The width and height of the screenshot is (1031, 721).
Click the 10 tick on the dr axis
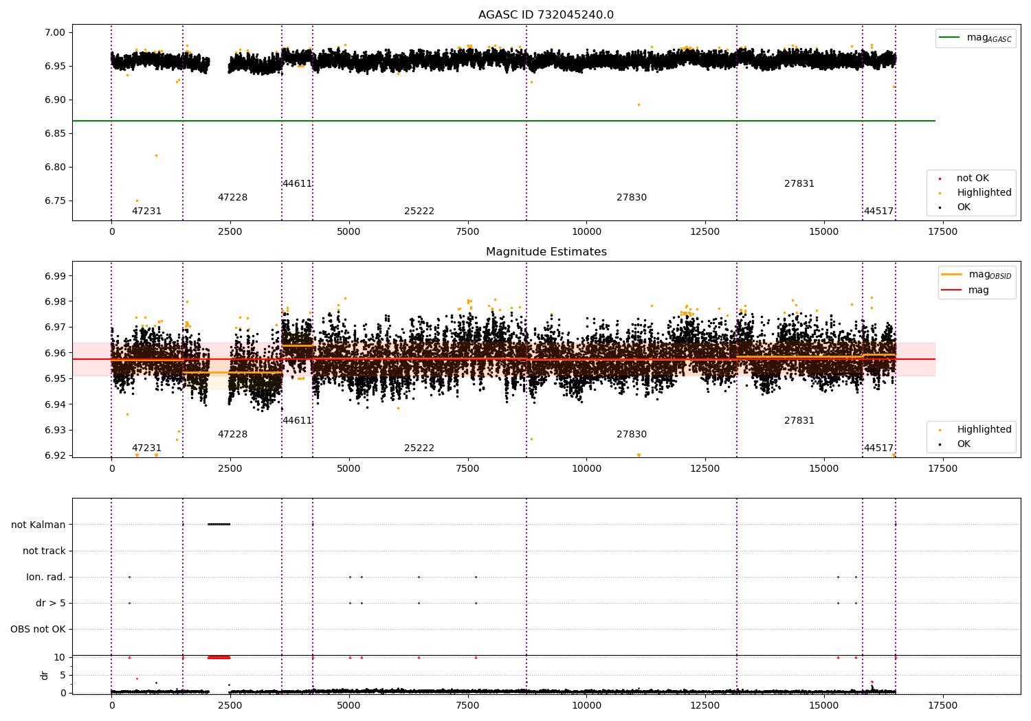(60, 658)
